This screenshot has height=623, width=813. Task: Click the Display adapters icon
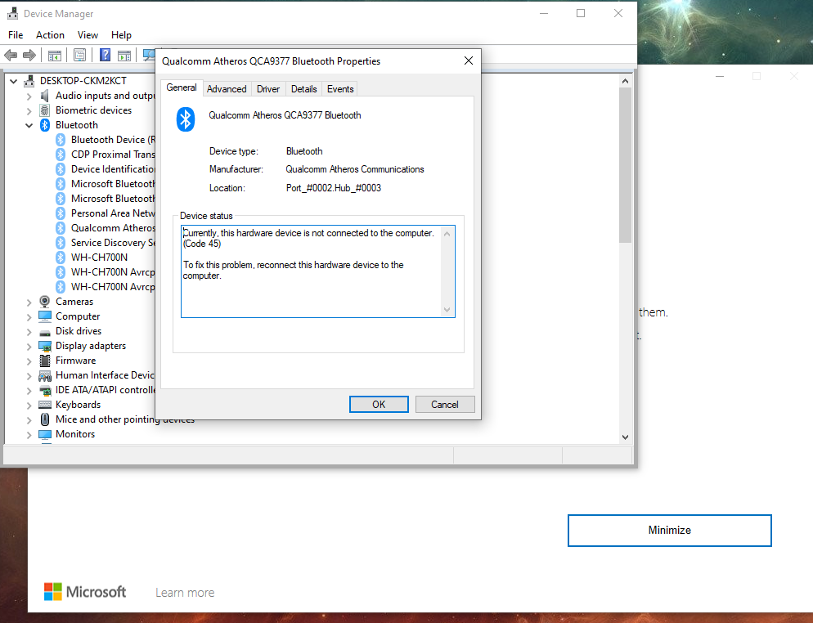pyautogui.click(x=45, y=346)
